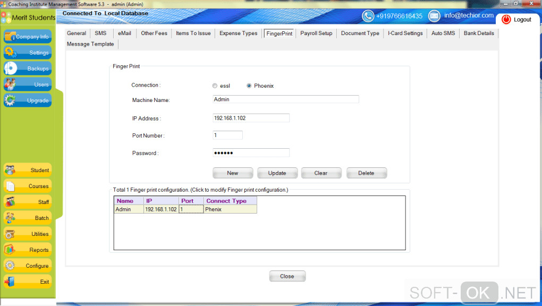
Task: Select the Port cell showing 1
Action: 191,209
